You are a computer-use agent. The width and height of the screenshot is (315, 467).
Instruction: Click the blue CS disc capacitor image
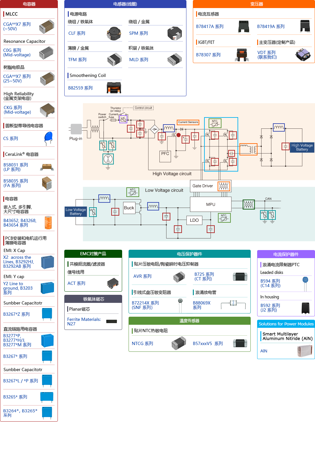tap(48, 138)
